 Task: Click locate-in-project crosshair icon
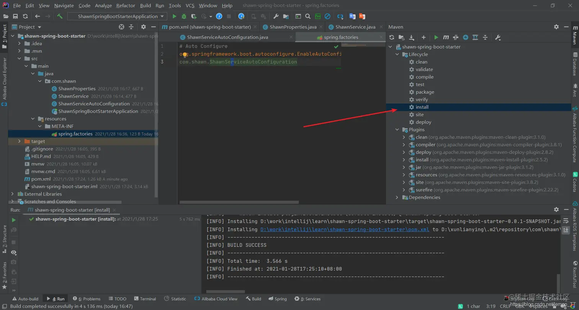click(121, 27)
